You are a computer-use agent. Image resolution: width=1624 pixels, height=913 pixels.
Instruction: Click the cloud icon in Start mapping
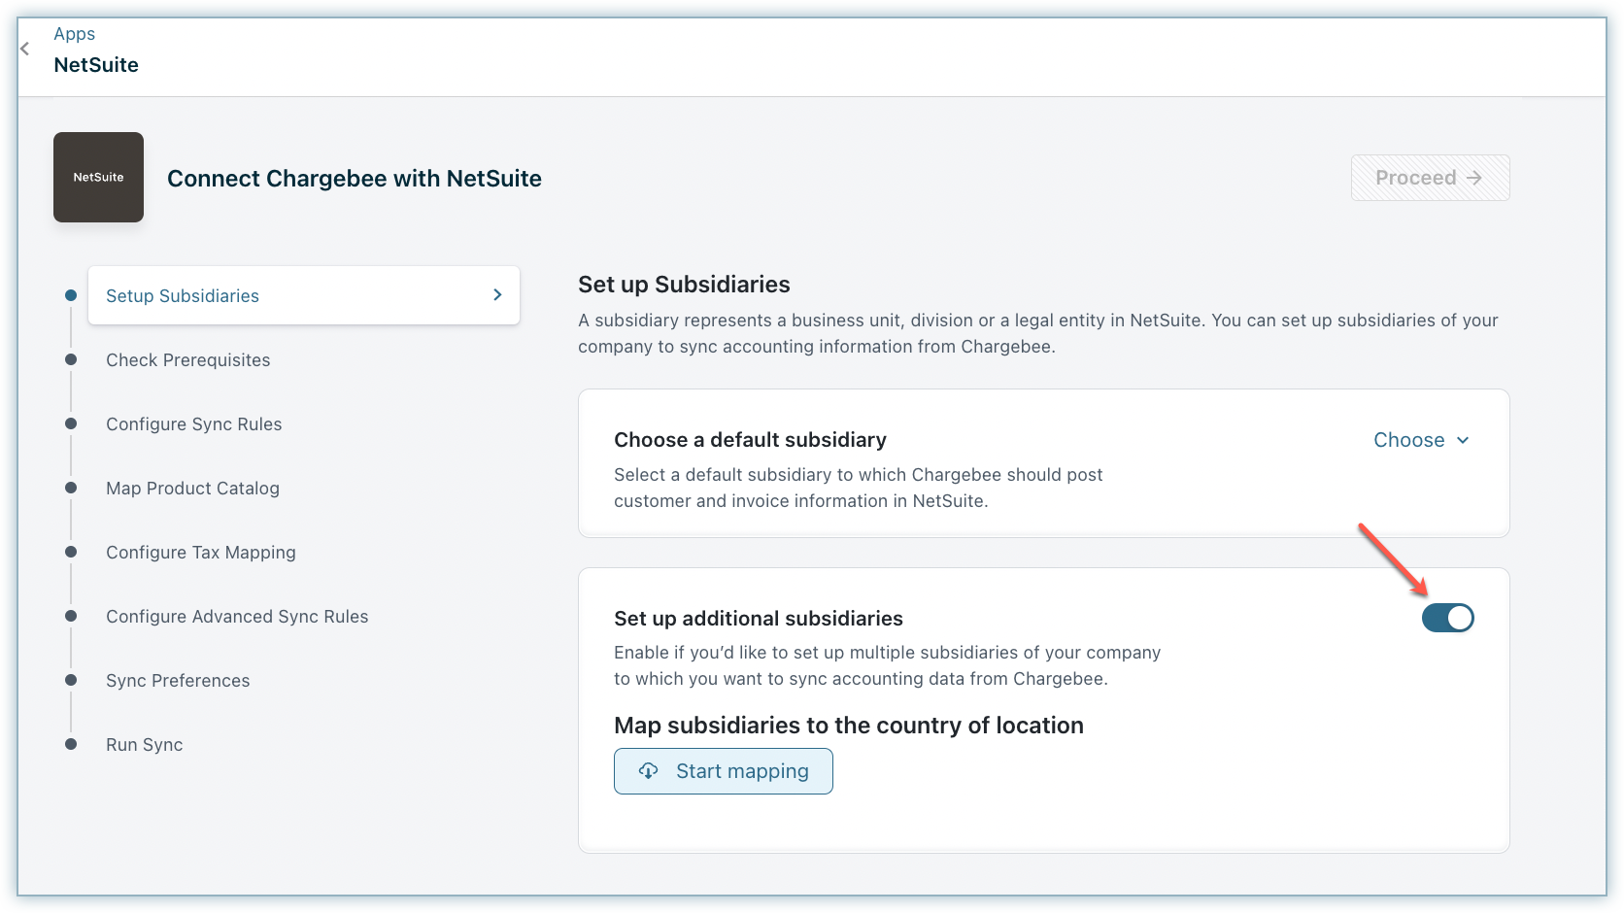648,771
